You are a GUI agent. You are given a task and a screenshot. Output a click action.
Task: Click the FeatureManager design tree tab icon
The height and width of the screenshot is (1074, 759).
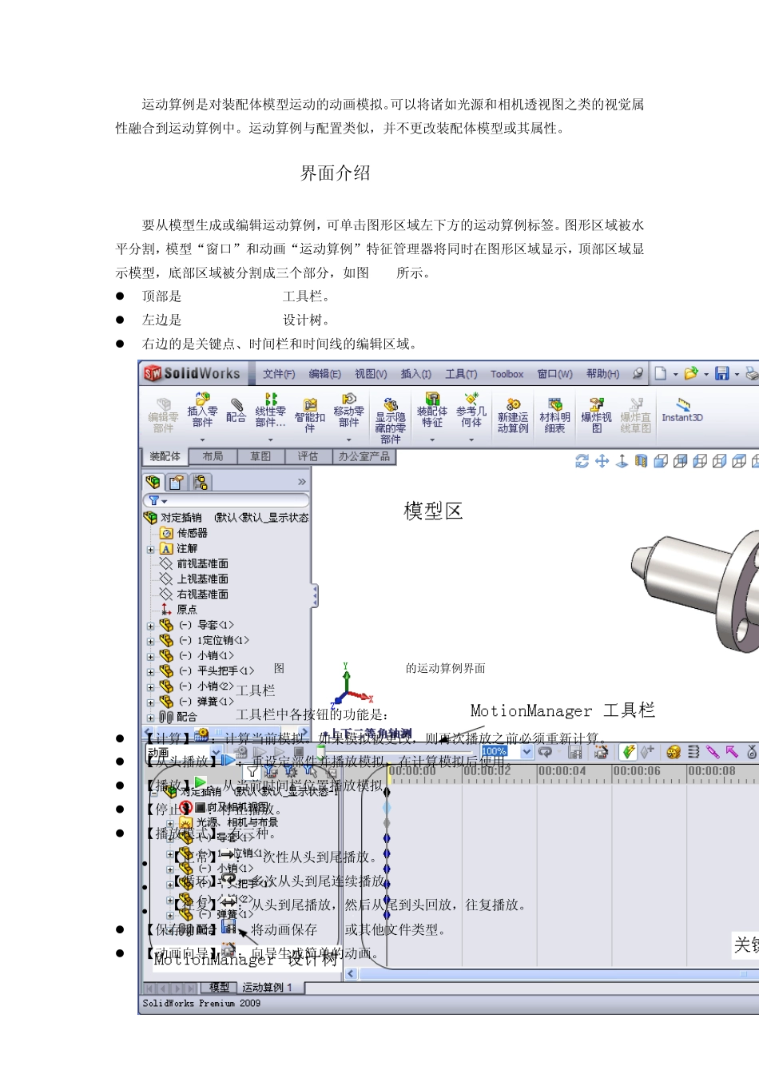coord(153,482)
